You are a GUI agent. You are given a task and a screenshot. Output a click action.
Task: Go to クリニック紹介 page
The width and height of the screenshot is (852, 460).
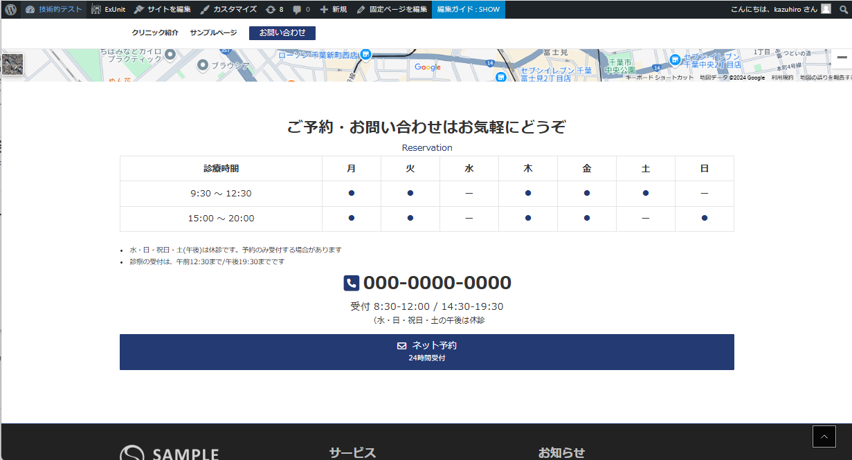[x=154, y=33]
